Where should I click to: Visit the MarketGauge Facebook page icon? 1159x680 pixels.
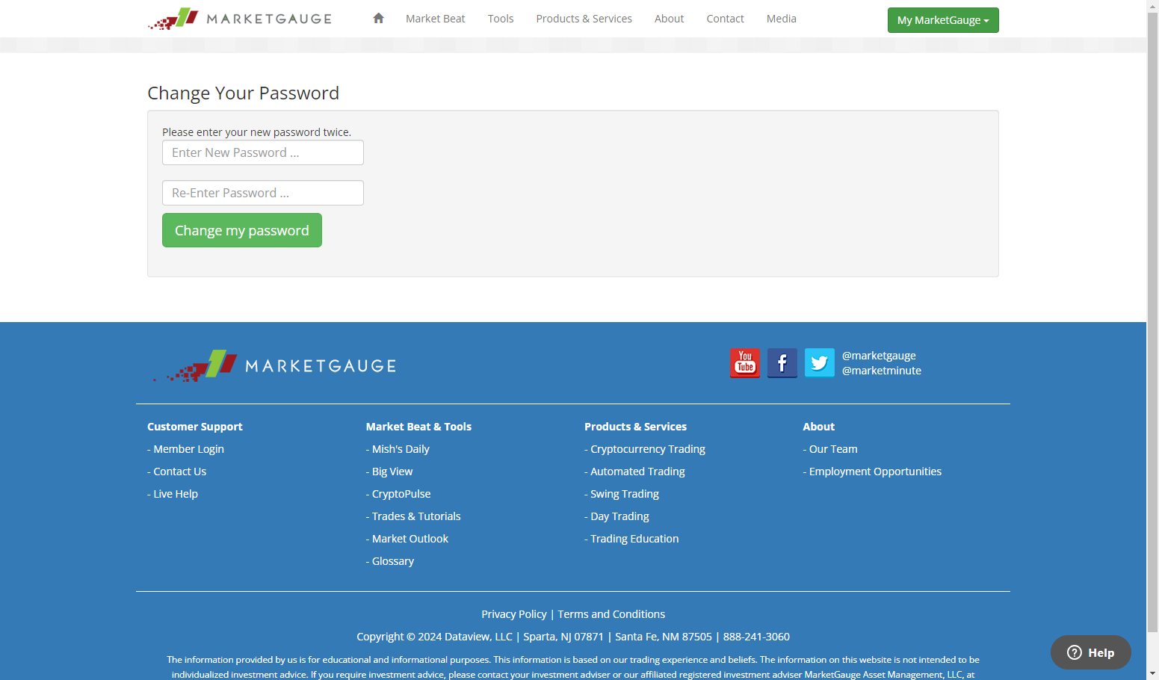[782, 363]
